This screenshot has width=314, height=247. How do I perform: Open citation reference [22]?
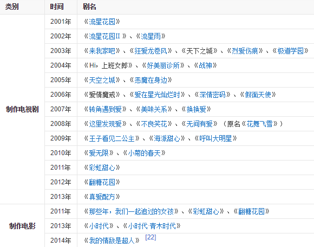[151, 237]
